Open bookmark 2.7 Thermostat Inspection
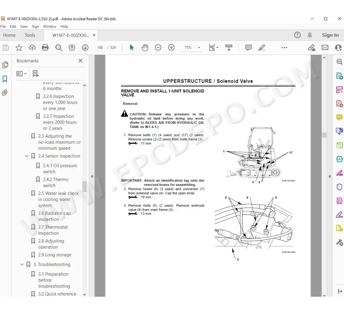Image resolution: width=344 pixels, height=313 pixels. point(53,230)
